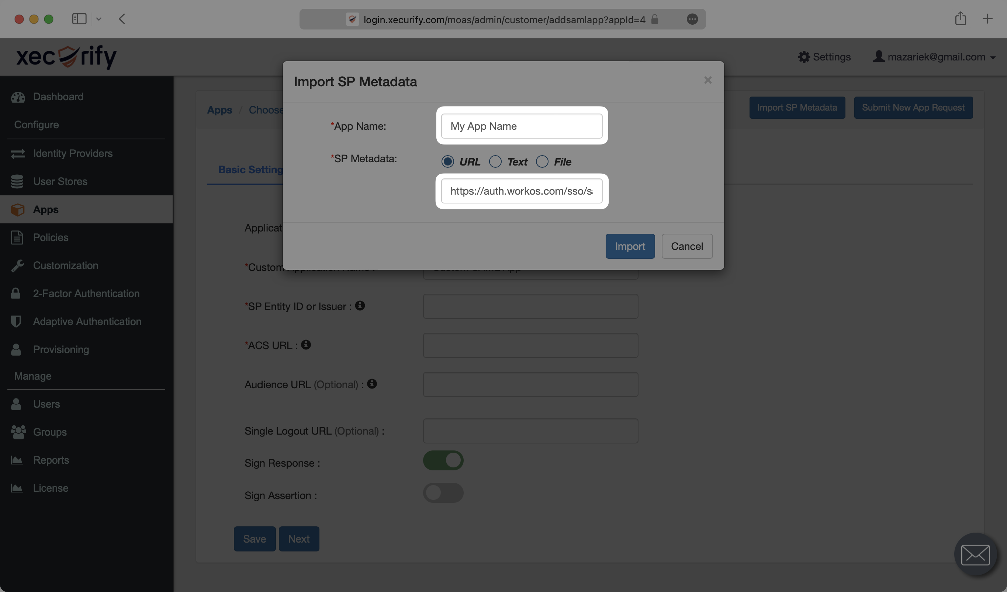This screenshot has height=592, width=1007.
Task: Toggle the Sign Response switch
Action: pyautogui.click(x=443, y=461)
